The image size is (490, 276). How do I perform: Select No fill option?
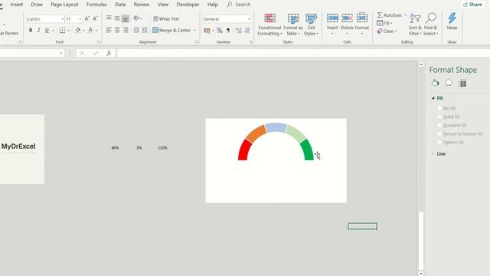[446, 108]
